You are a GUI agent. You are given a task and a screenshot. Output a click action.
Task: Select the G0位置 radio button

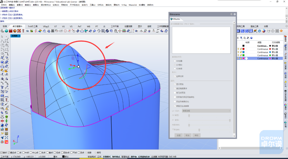point(175,61)
